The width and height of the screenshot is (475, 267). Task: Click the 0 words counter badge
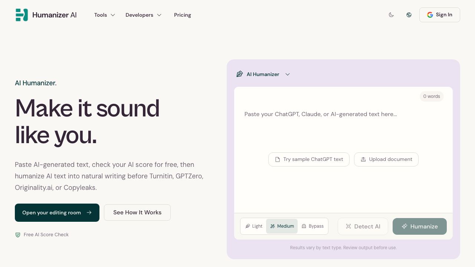pyautogui.click(x=432, y=96)
